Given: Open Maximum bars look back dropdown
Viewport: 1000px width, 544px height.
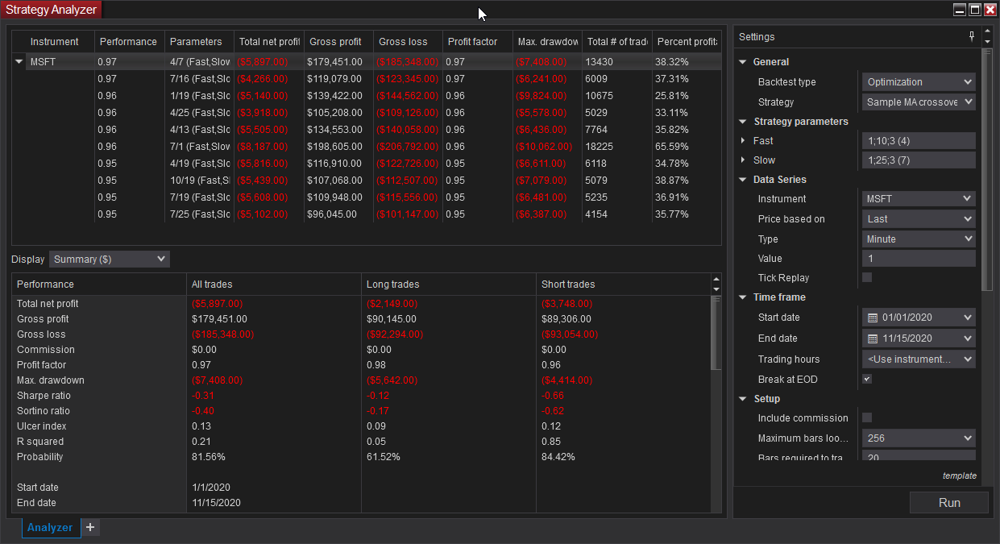Looking at the screenshot, I should tap(919, 438).
